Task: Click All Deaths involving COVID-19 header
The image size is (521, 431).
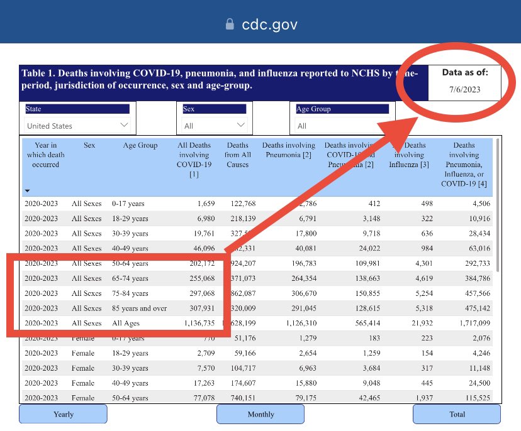Action: pos(194,160)
